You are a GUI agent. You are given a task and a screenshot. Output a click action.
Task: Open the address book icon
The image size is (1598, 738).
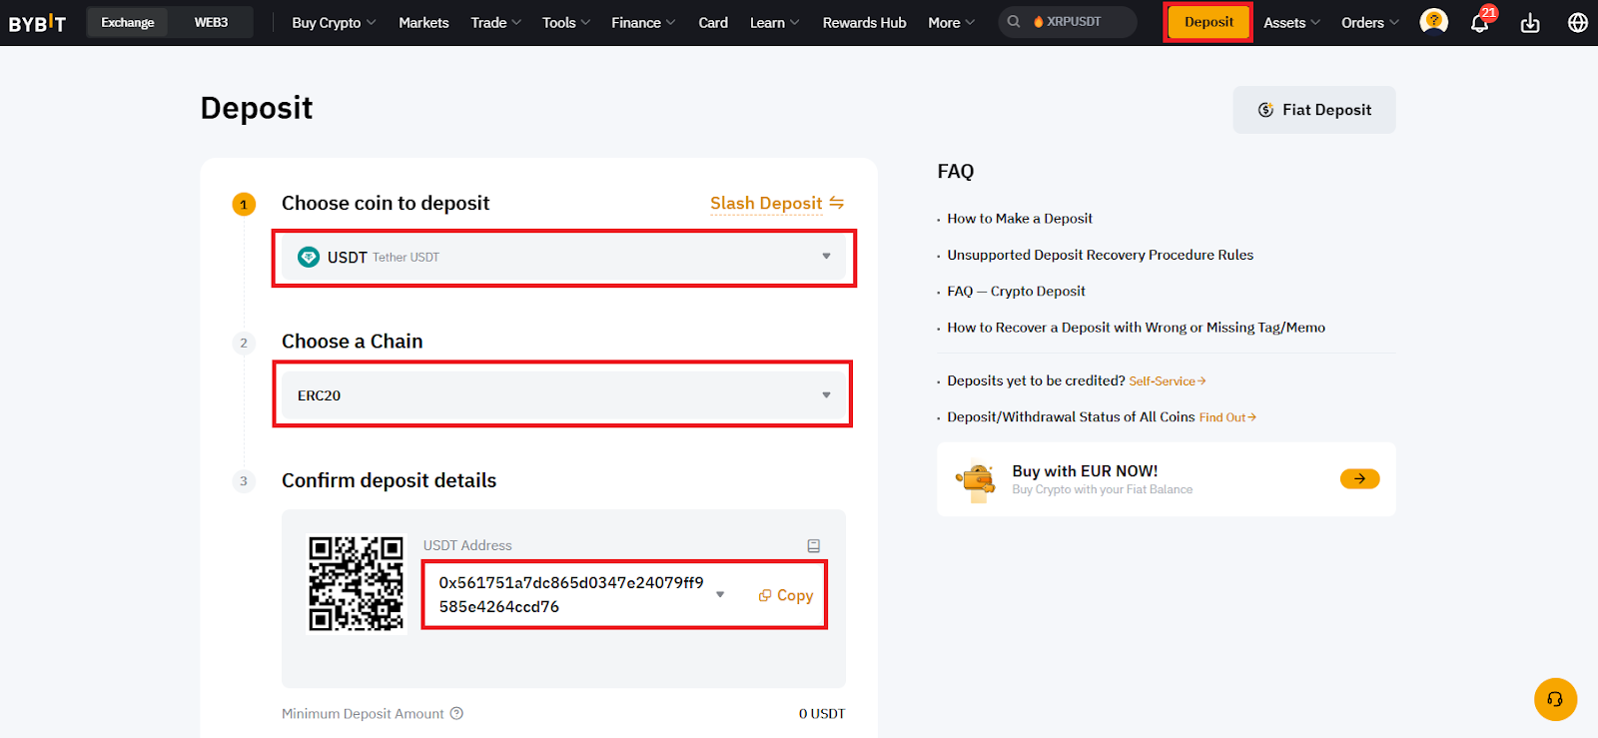[814, 546]
